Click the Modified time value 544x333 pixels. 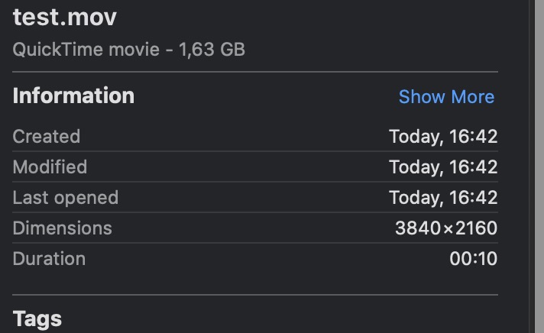coord(443,167)
